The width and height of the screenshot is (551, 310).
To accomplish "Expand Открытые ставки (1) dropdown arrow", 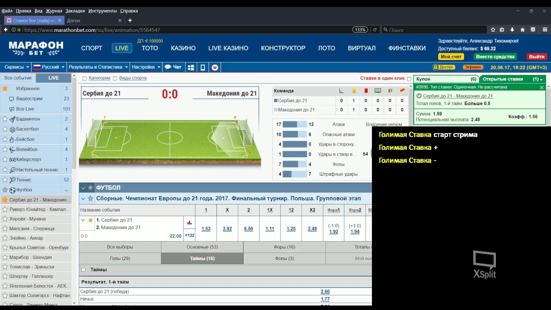I will click(x=541, y=80).
